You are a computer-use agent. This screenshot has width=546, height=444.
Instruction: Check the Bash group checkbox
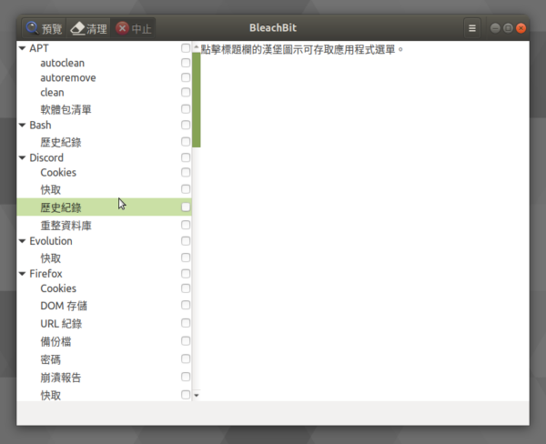point(186,125)
